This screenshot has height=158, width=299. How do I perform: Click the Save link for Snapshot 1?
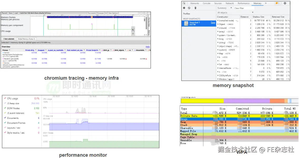[213, 23]
